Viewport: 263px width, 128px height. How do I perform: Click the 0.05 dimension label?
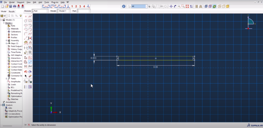[x=156, y=67]
